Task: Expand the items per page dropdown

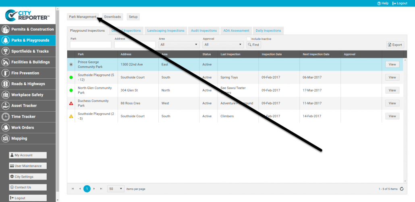Action: [116, 189]
